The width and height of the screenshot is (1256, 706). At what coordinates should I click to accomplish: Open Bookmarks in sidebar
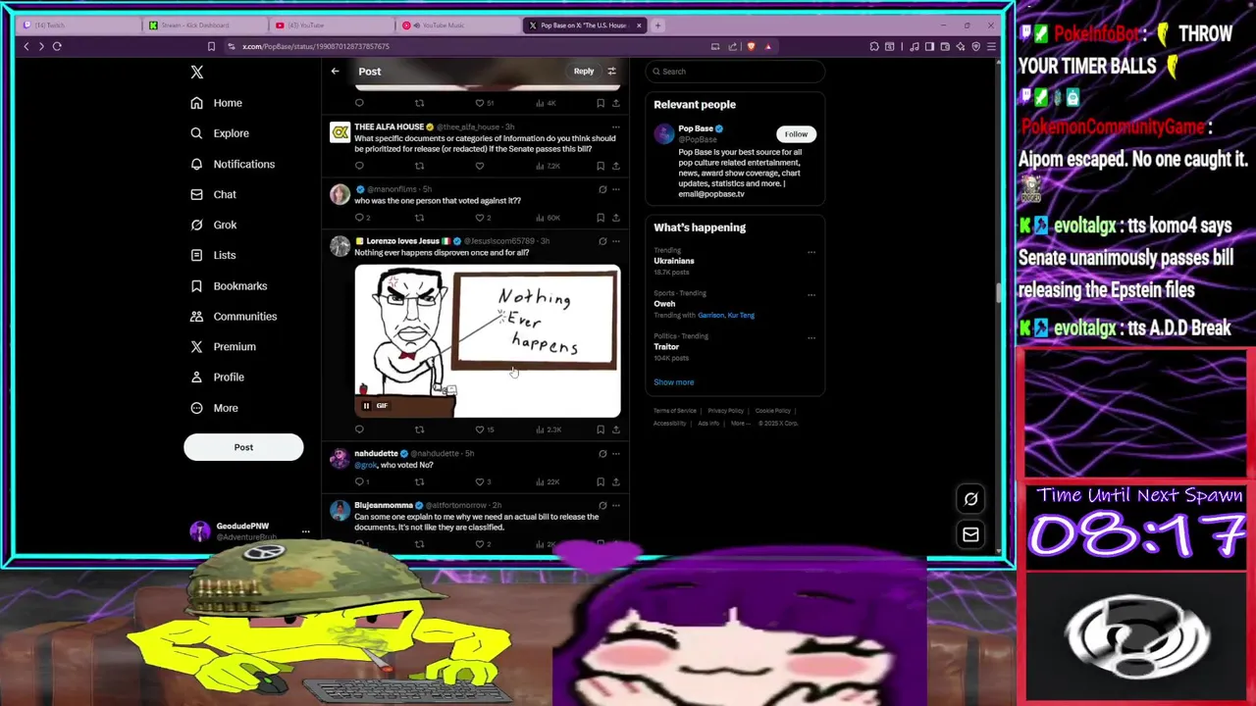(x=229, y=285)
